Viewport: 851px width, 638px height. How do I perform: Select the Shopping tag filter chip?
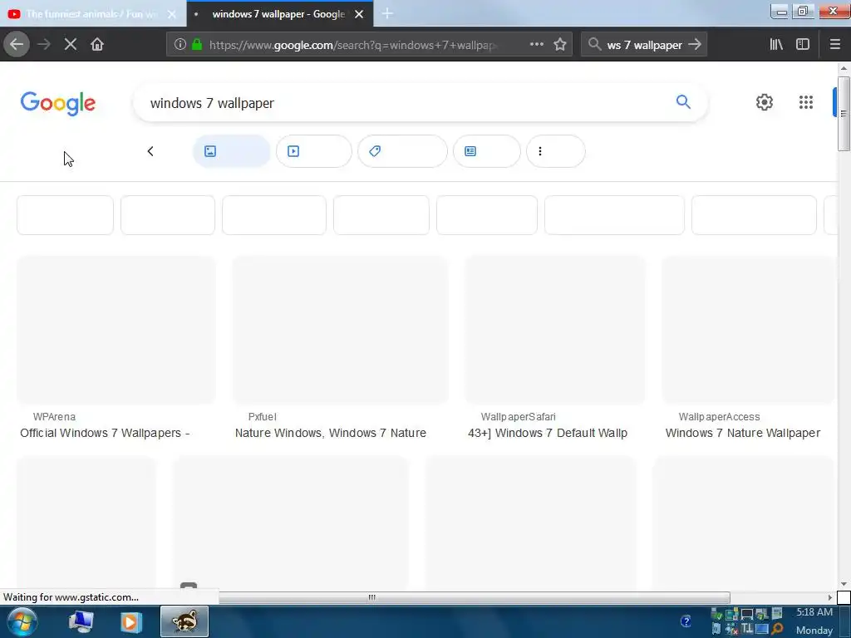403,151
